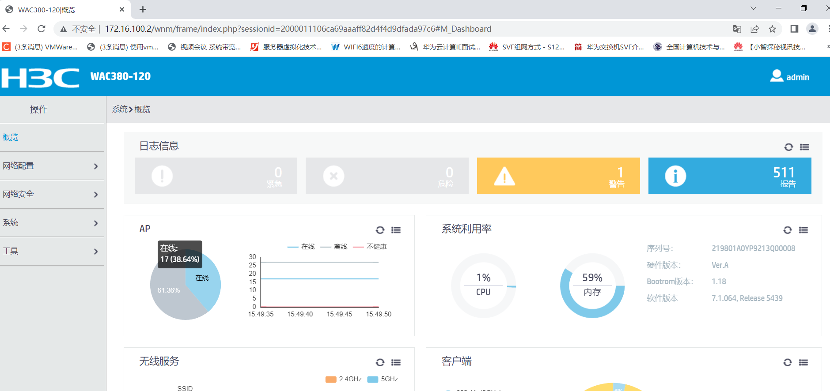This screenshot has height=391, width=830.
Task: Select the WAC380-120 browser tab
Action: coord(64,10)
